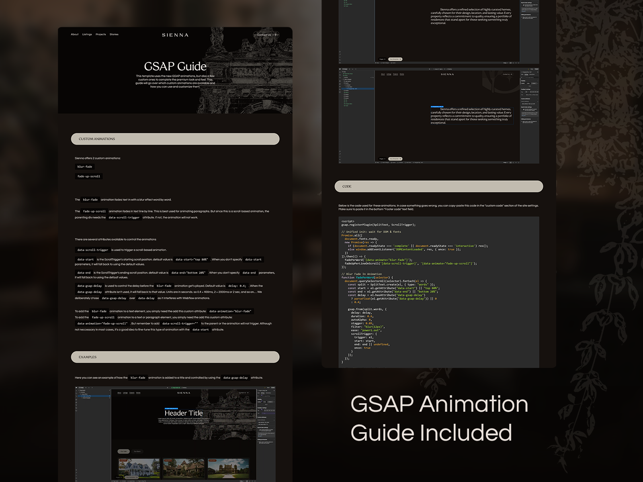Expand the Fade In Wrapper tree item
643x482 pixels.
[x=343, y=80]
